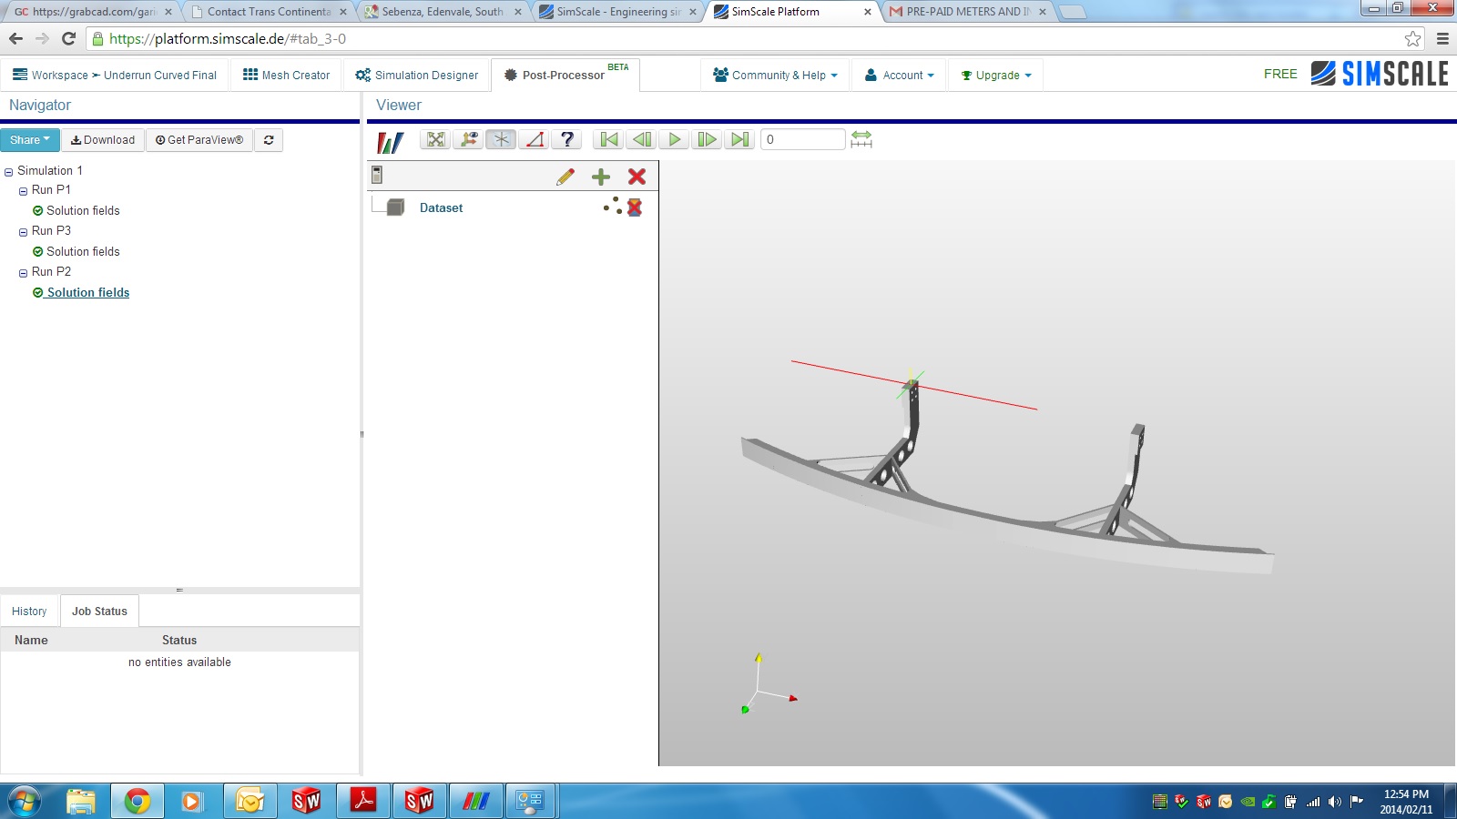
Task: Open Adobe Reader from the taskbar
Action: (x=363, y=801)
